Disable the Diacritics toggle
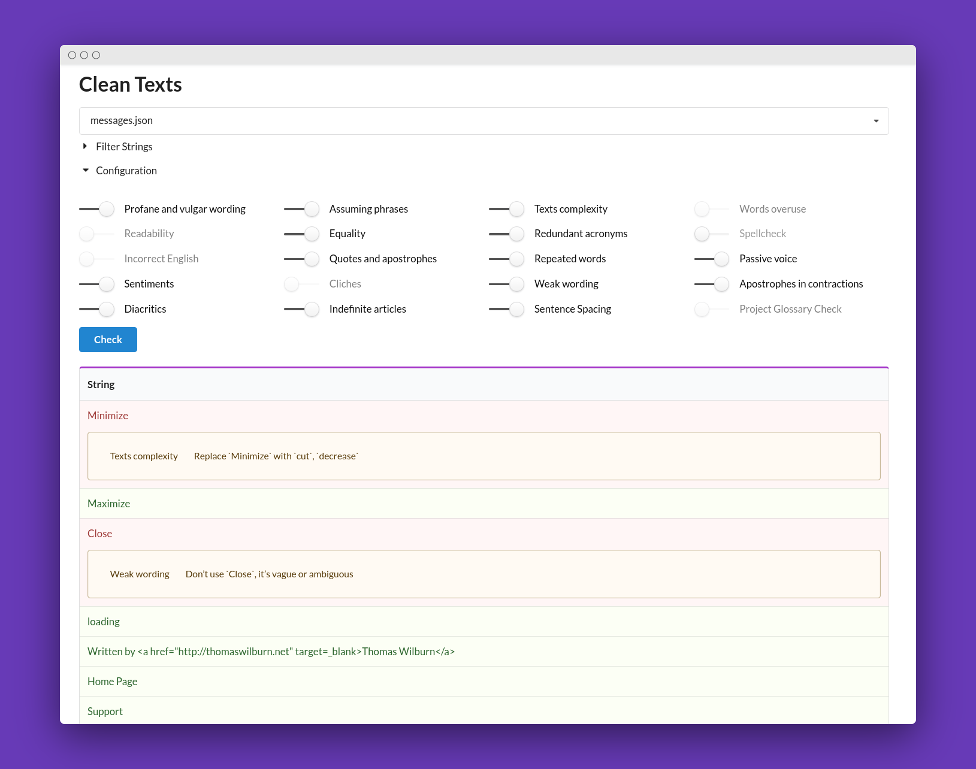976x769 pixels. (x=96, y=309)
